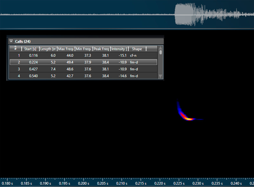Click the 44.0 max frequency cell
This screenshot has height=187, width=254.
click(70, 56)
